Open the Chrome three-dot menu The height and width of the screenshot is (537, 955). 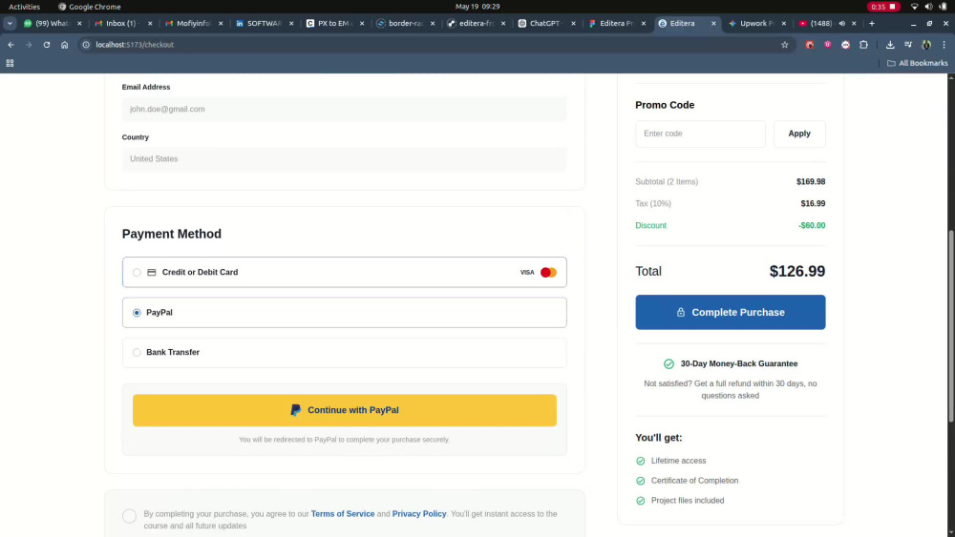pos(944,45)
